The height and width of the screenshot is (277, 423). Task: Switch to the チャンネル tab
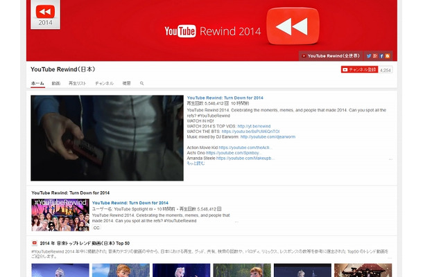pyautogui.click(x=104, y=83)
